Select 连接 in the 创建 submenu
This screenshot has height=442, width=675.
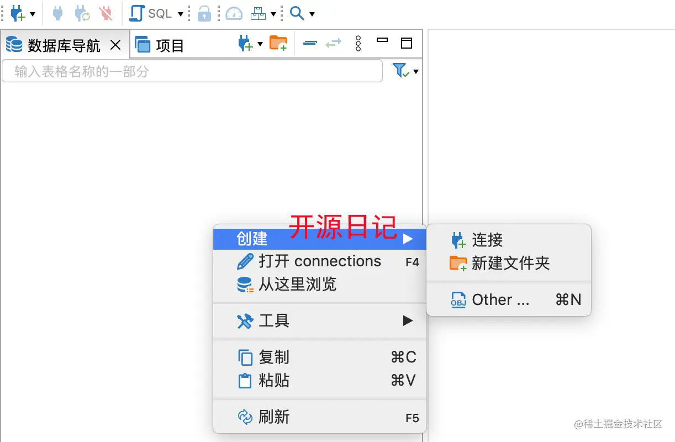[x=509, y=240]
